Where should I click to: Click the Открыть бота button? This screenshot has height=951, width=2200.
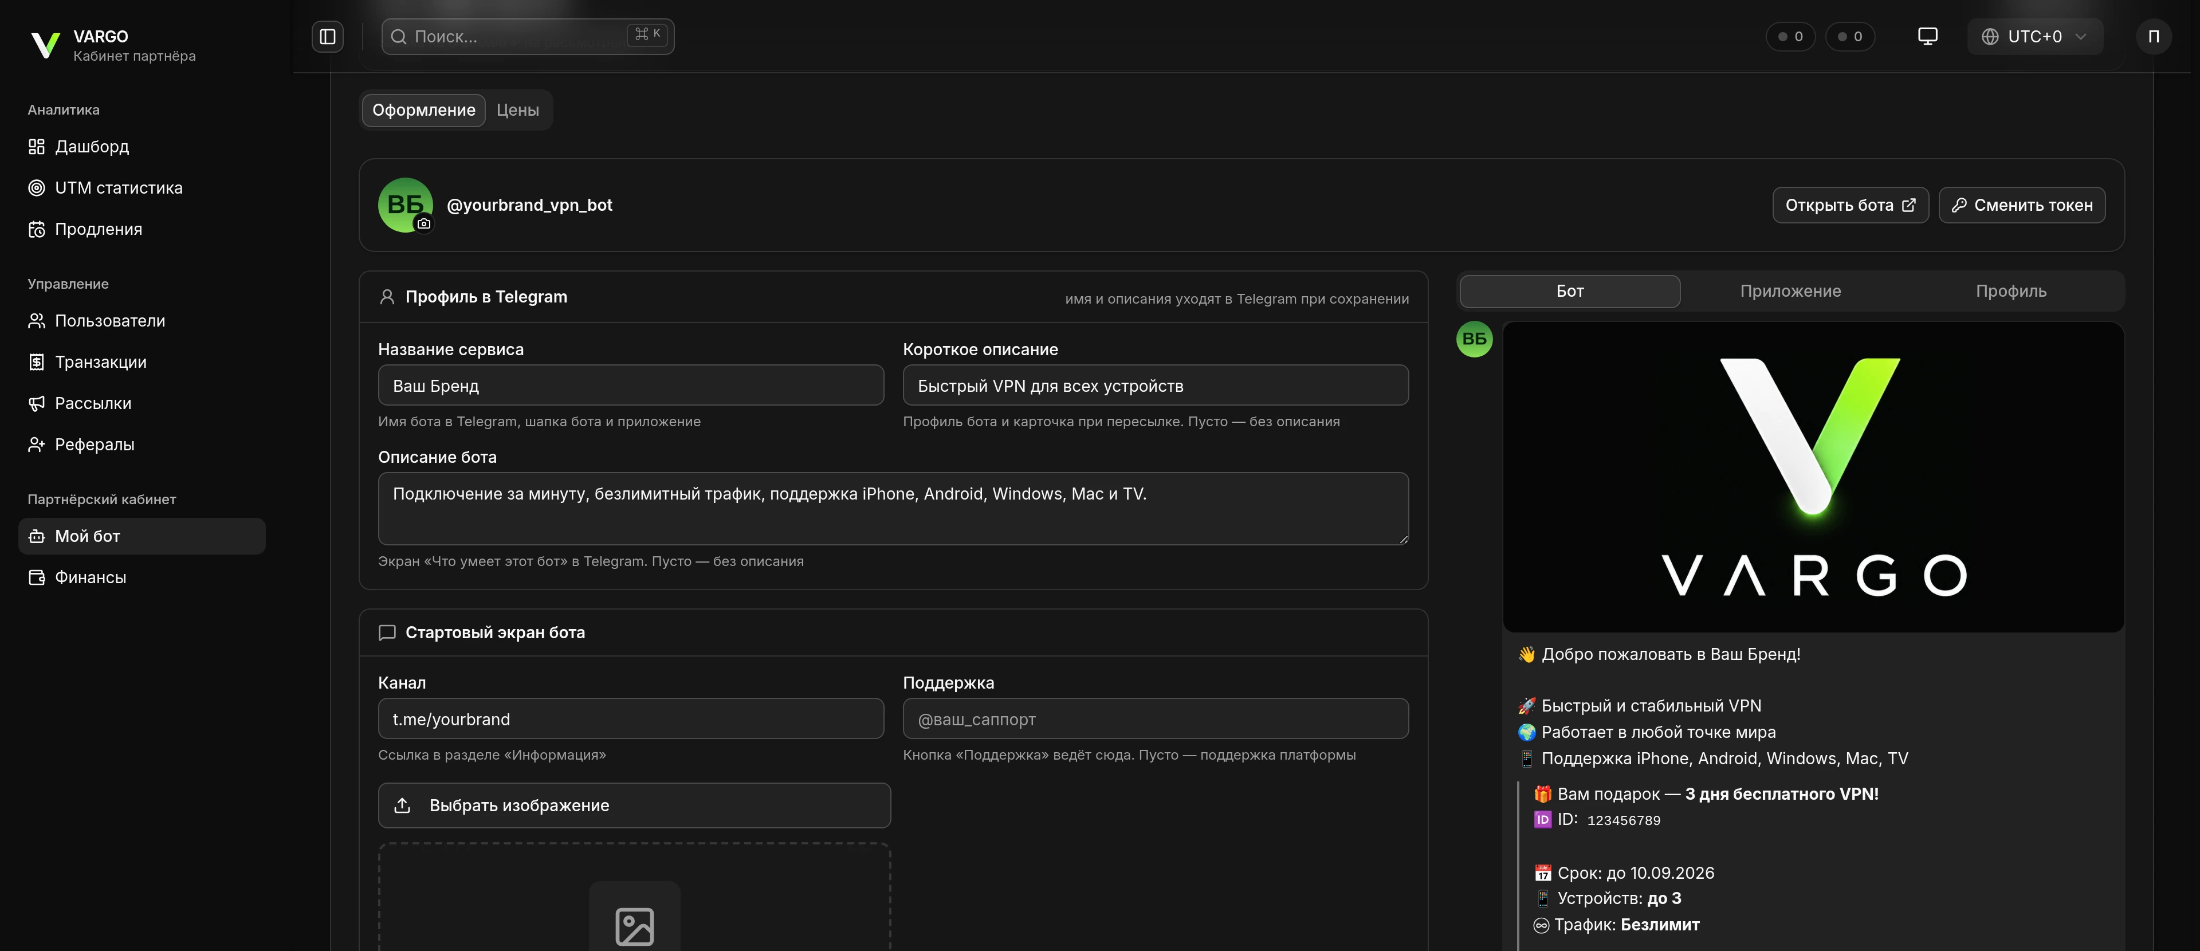click(x=1850, y=205)
